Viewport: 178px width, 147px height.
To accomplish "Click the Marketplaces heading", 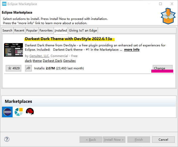I will click(18, 101).
